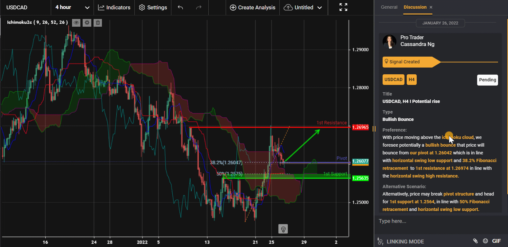Open the GIF picker

pos(496,241)
